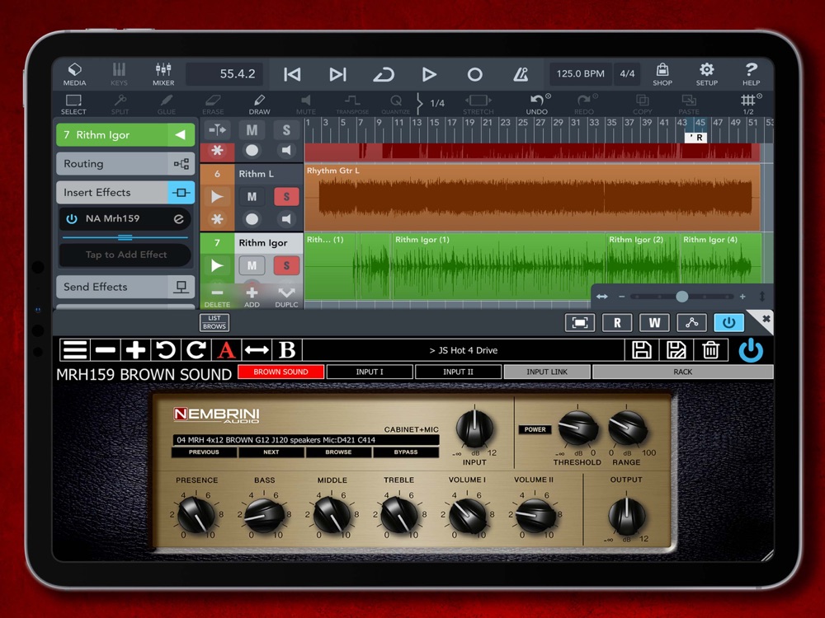Viewport: 825px width, 618px height.
Task: Bypass the cabinet section
Action: click(x=406, y=452)
